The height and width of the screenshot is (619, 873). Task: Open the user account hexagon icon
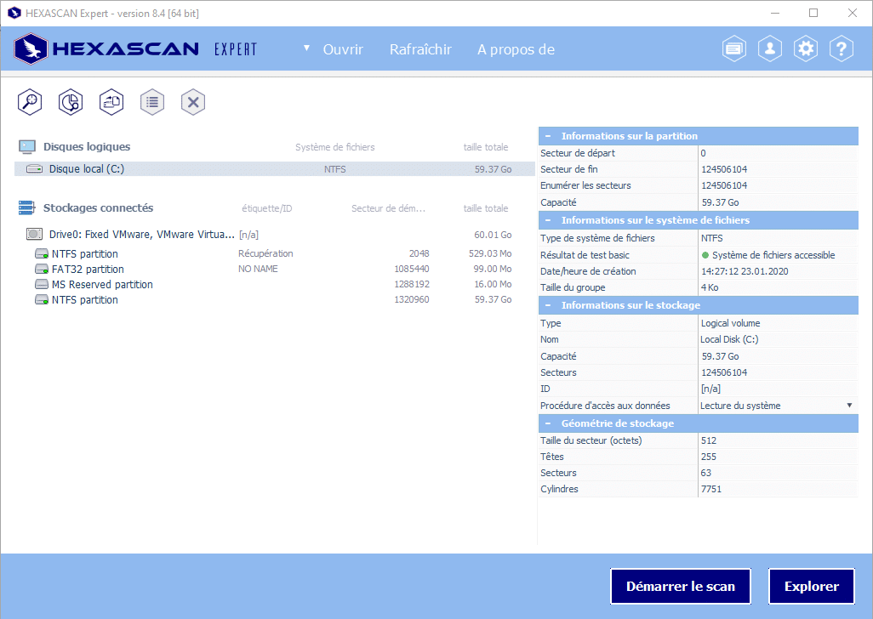(x=770, y=49)
